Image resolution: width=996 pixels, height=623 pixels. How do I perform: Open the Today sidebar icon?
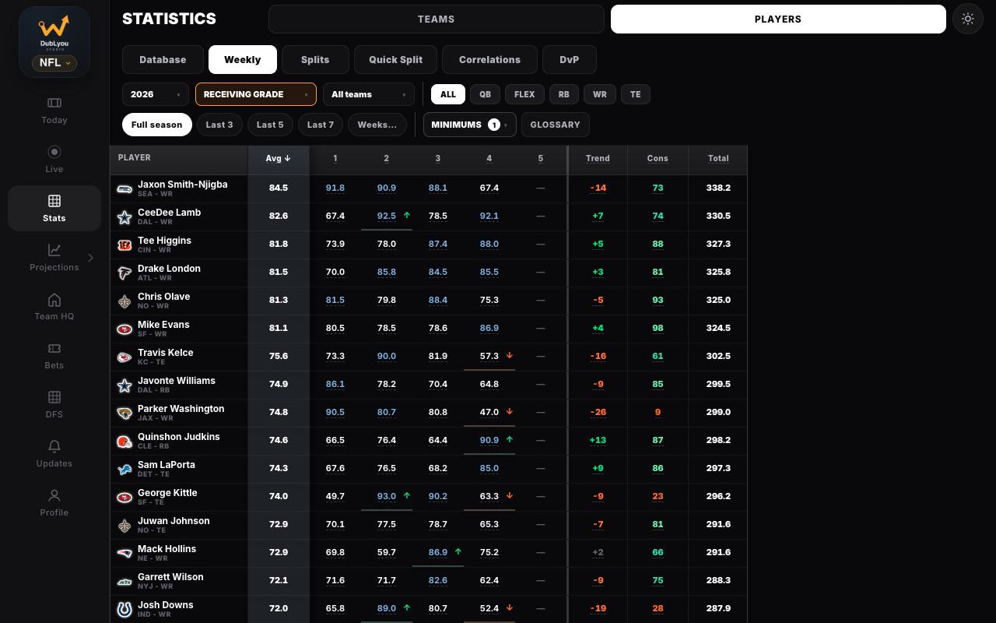54,103
